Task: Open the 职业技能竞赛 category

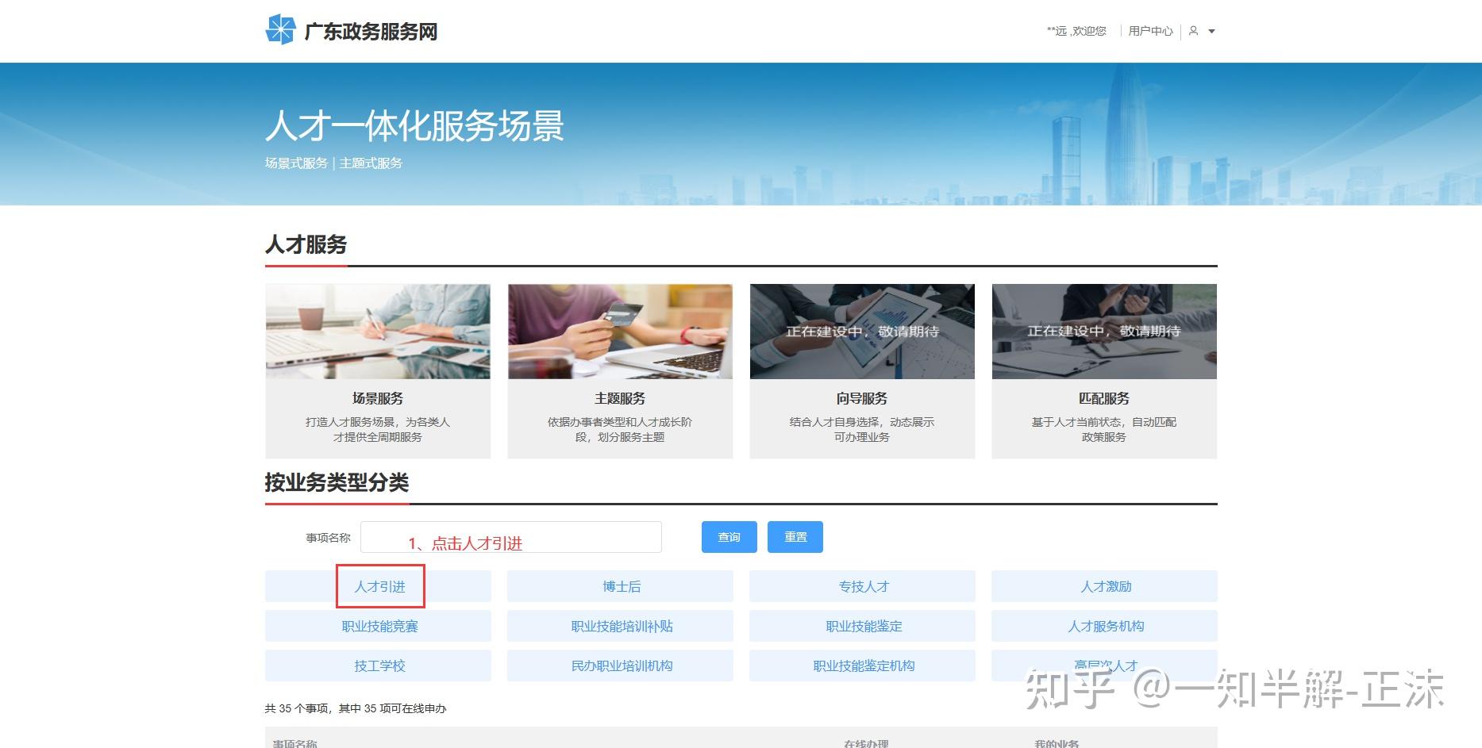Action: click(379, 626)
